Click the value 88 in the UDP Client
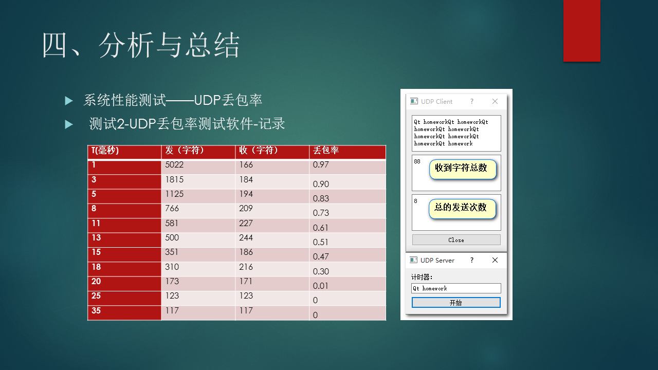Screen dimensions: 658x370 417,161
